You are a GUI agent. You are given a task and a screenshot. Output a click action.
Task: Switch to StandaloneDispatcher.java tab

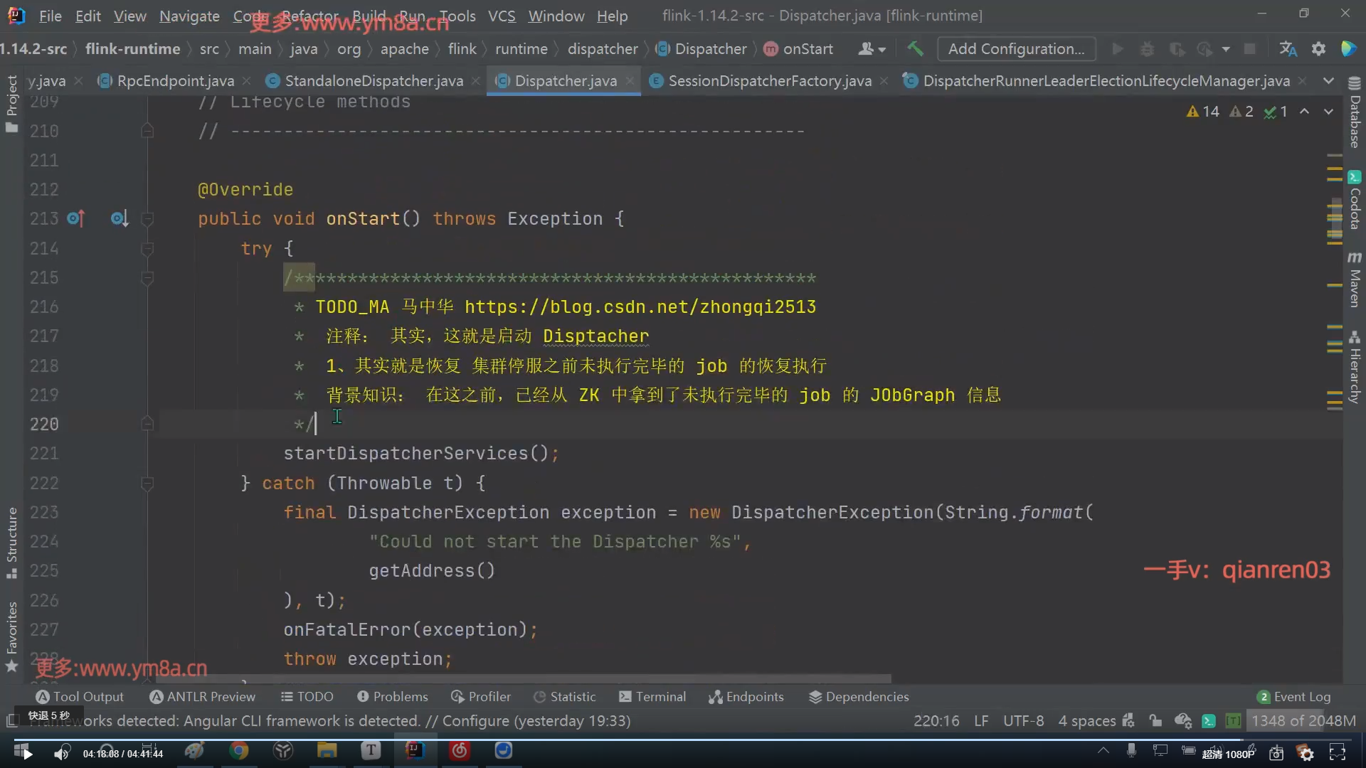click(374, 81)
